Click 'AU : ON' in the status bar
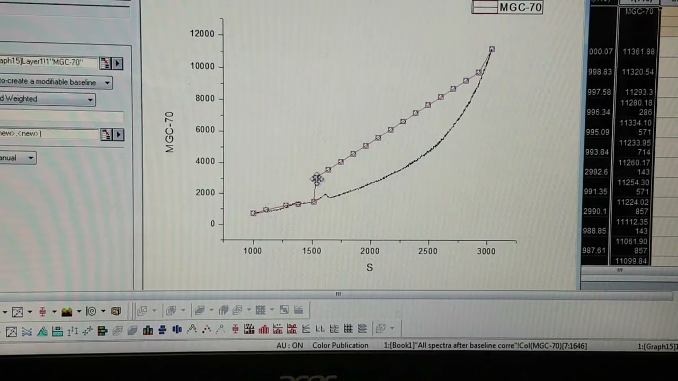 tap(290, 346)
